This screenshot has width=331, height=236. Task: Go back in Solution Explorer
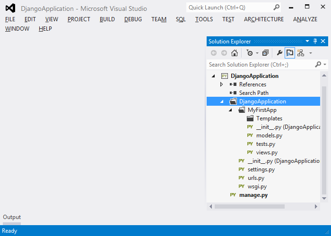click(x=214, y=53)
